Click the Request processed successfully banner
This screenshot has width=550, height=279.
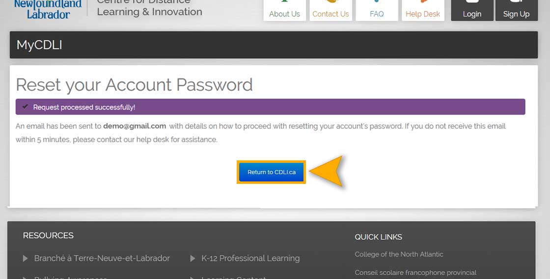click(x=270, y=107)
